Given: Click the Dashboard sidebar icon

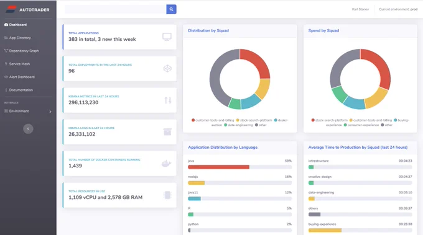Looking at the screenshot, I should (6, 25).
